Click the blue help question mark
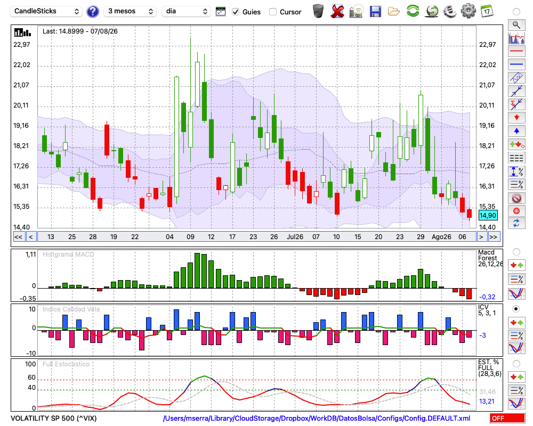Screen dimensions: 533x426 click(92, 12)
